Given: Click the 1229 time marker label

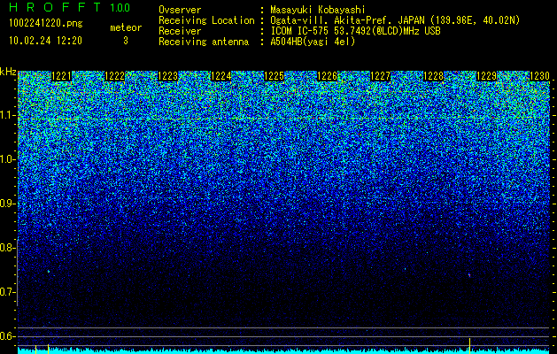Looking at the screenshot, I should click(487, 76).
